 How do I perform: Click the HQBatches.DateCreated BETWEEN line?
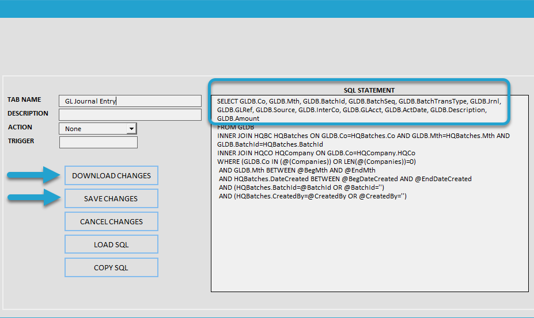[x=345, y=179]
